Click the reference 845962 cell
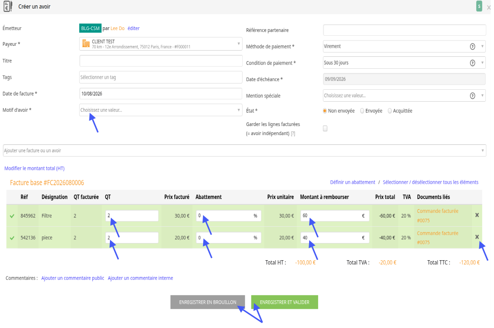Viewport: 494px width, 328px height. [x=28, y=216]
